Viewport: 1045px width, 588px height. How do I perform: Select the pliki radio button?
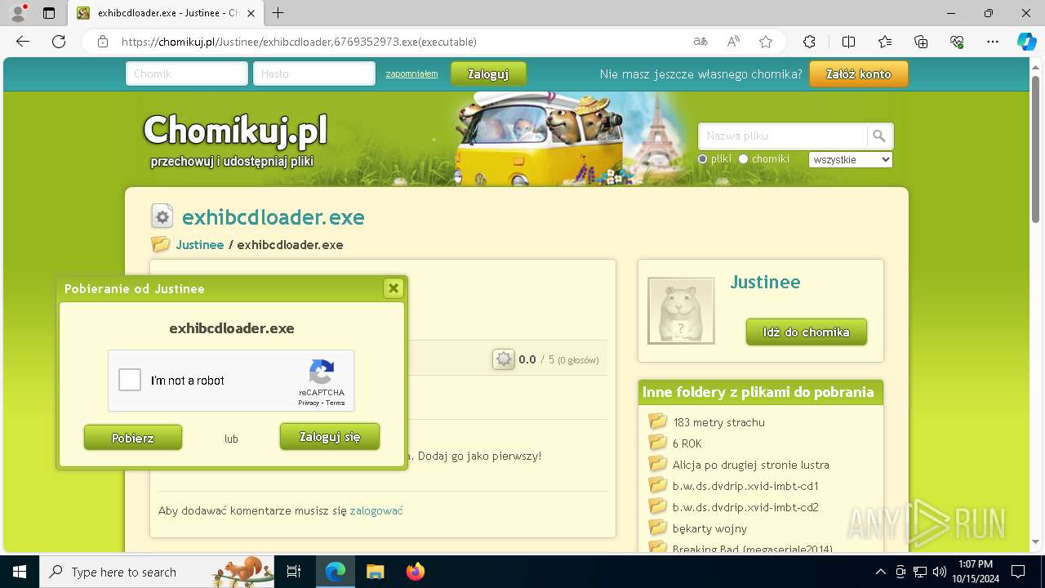point(702,159)
